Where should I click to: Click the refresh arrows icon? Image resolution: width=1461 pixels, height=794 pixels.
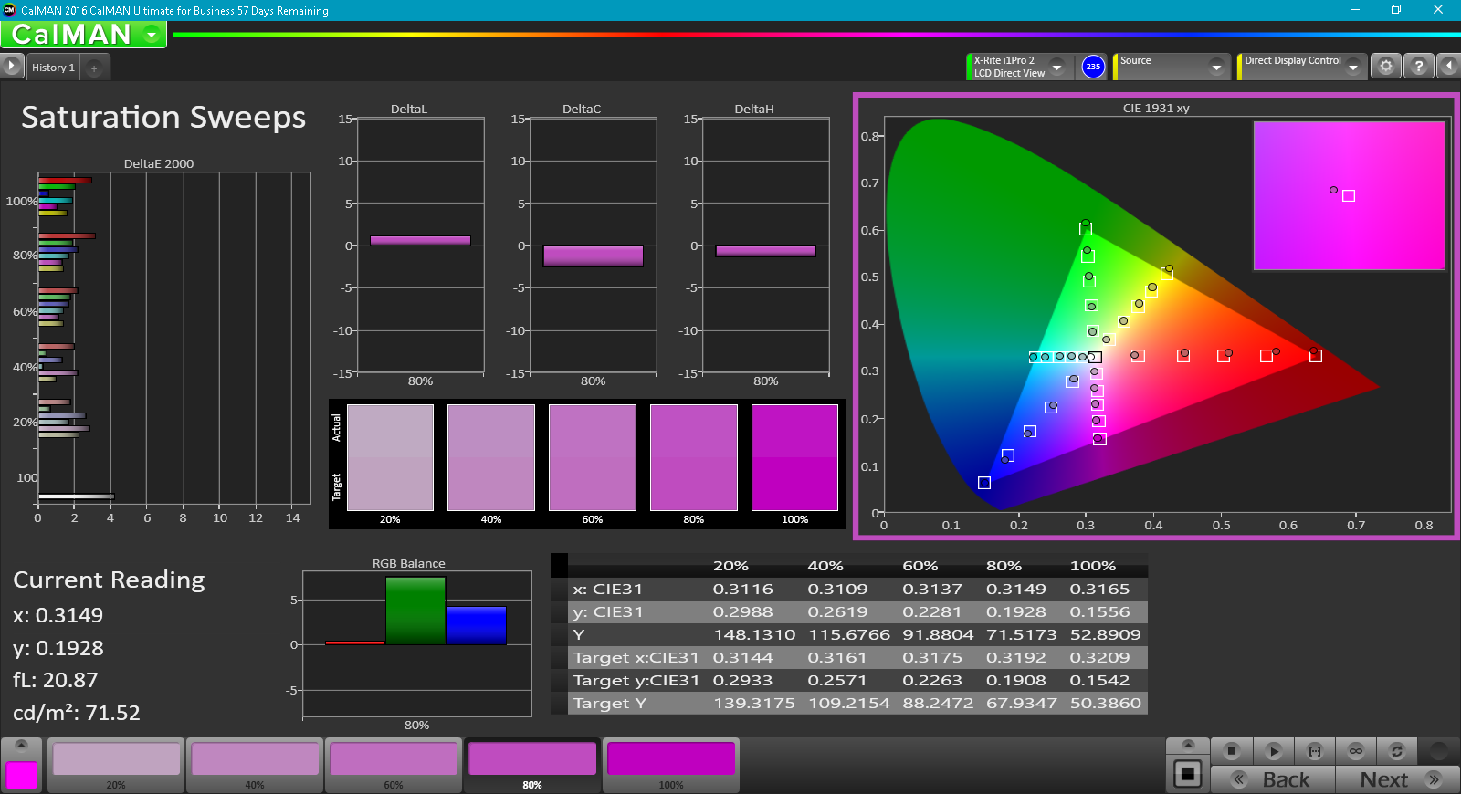1396,751
